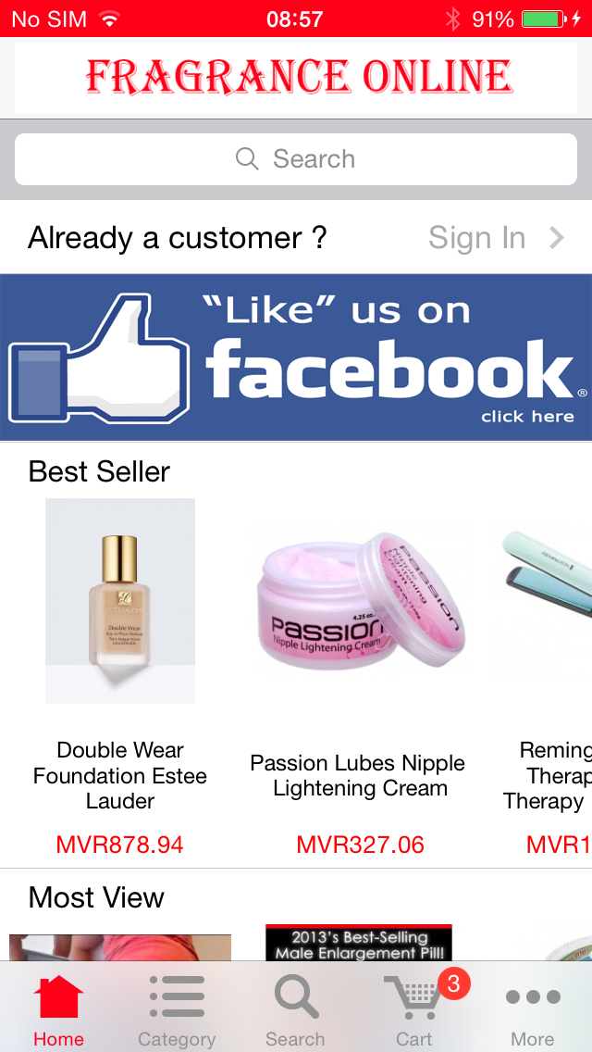Viewport: 592px width, 1052px height.
Task: Select the Search magnifier tab icon
Action: 296,997
